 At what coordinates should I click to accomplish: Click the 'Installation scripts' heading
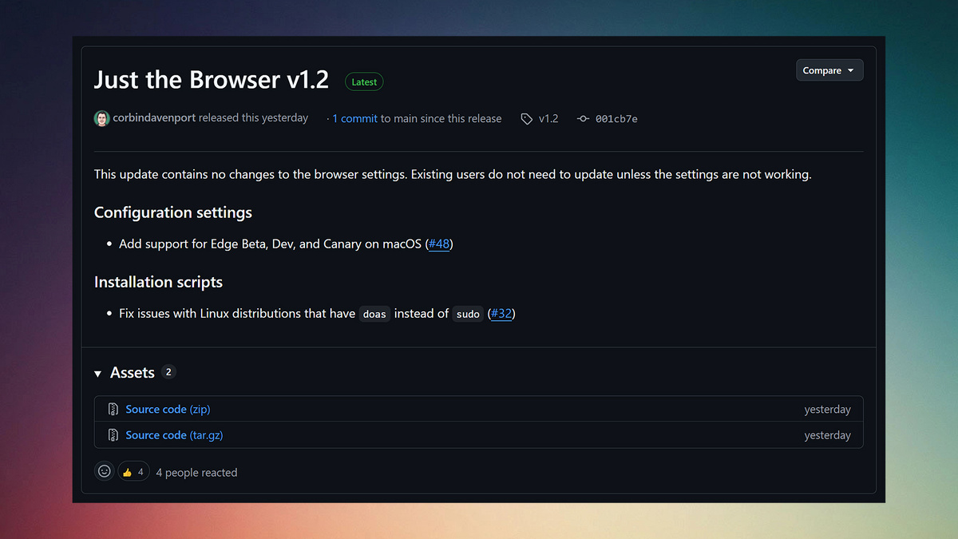tap(158, 282)
